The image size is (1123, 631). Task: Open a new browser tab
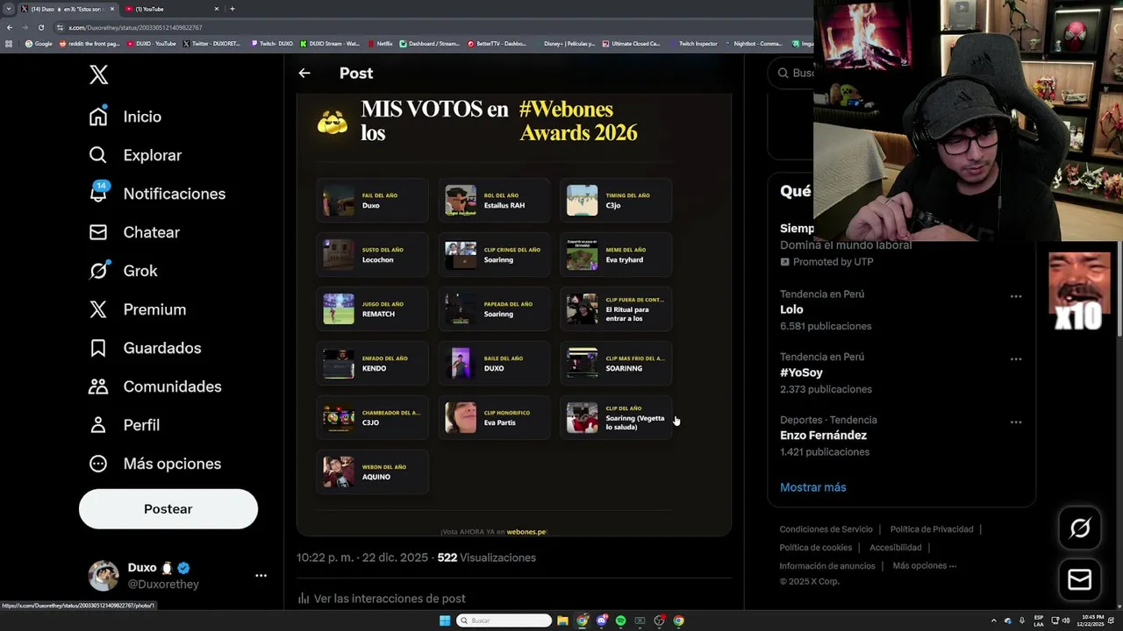tap(232, 9)
